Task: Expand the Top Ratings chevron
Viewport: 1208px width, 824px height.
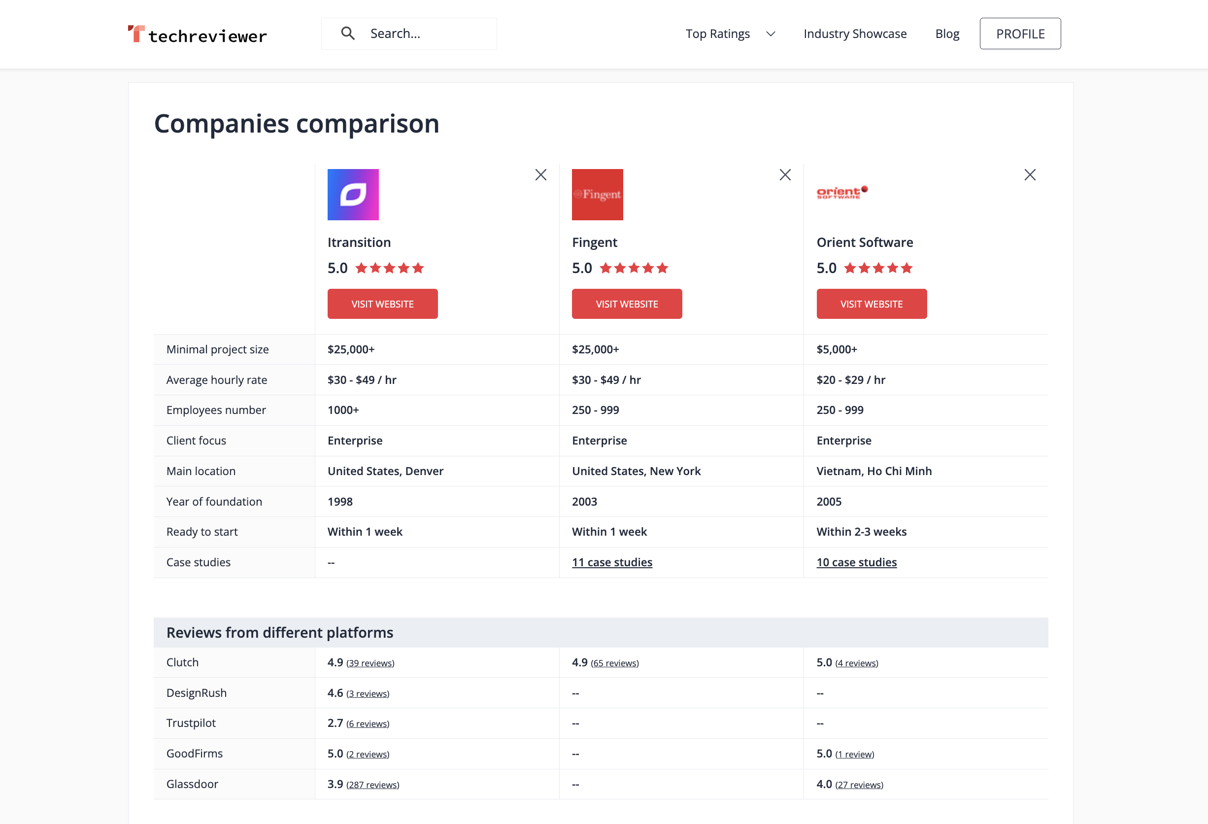Action: click(x=771, y=34)
